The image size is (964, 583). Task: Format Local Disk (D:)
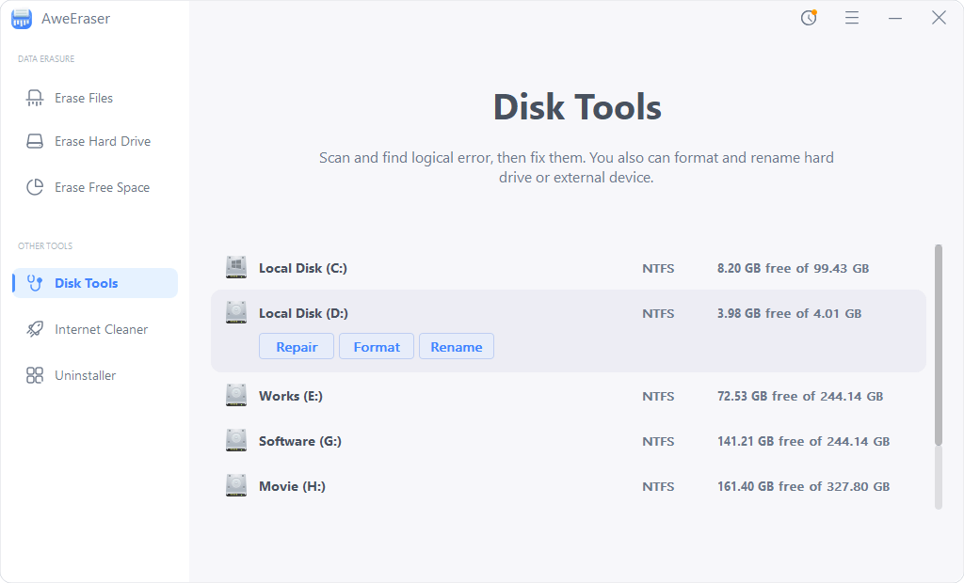(377, 346)
